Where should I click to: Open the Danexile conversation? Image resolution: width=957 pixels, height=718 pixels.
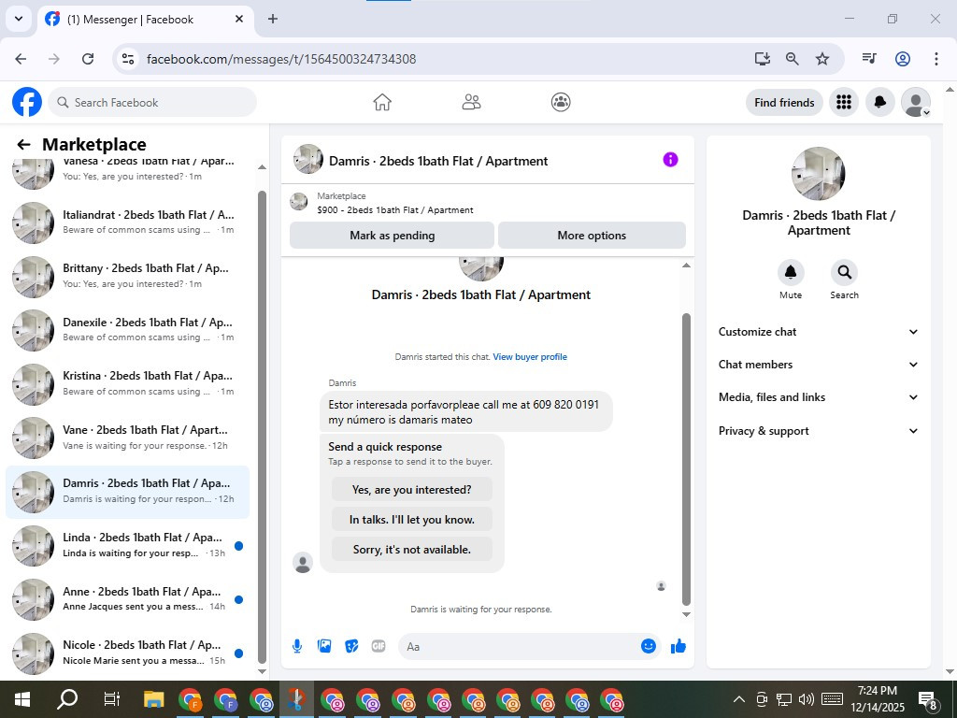click(x=127, y=330)
